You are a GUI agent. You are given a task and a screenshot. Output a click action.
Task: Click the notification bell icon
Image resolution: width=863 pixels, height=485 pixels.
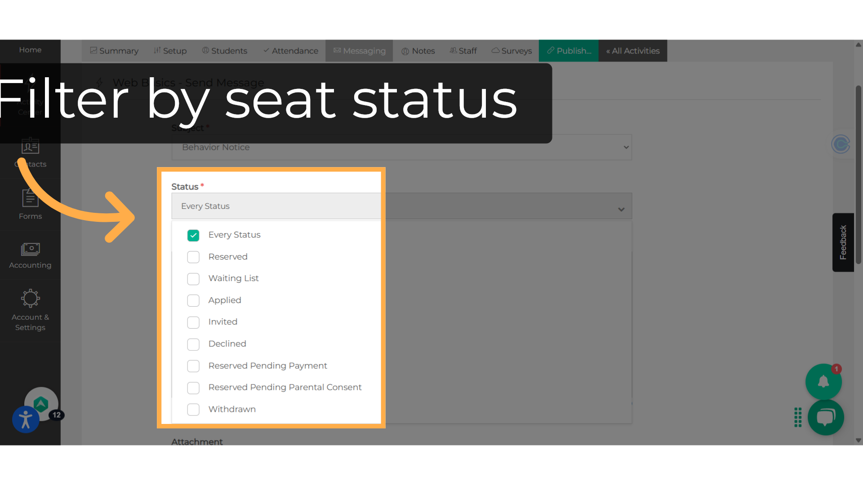tap(823, 382)
